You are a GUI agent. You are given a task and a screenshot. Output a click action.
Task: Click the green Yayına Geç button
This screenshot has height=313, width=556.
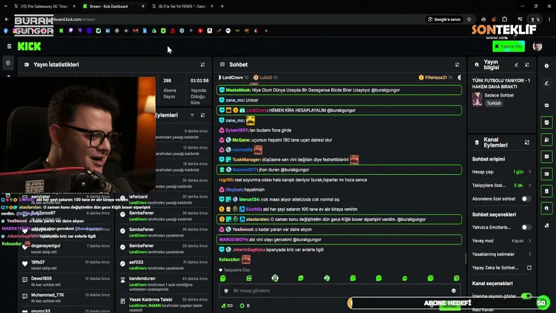click(508, 46)
